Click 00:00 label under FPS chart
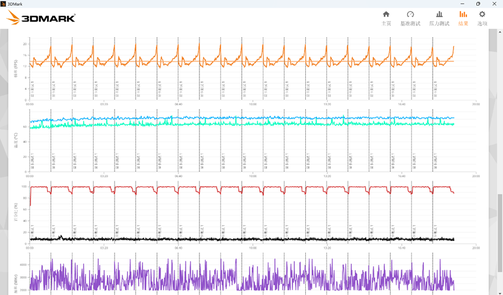This screenshot has height=295, width=503. point(30,105)
